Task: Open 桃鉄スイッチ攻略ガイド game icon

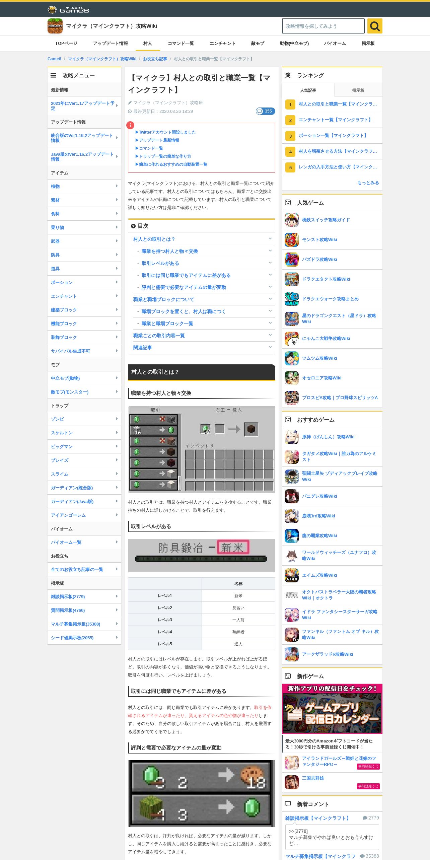Action: [292, 220]
